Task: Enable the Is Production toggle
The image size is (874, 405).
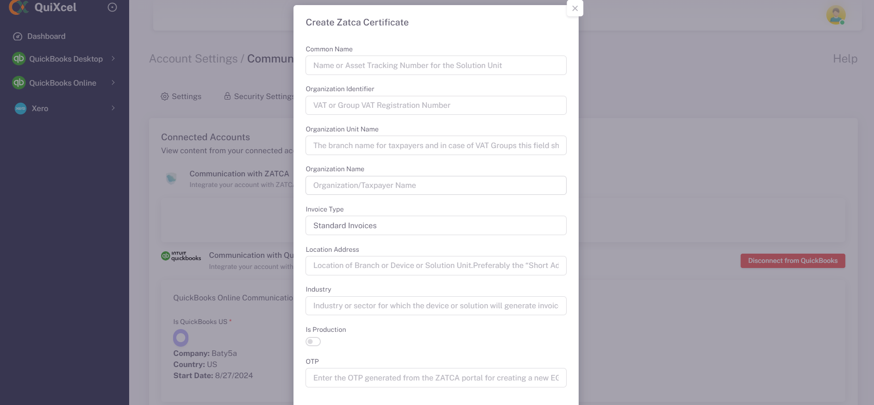Action: click(313, 342)
